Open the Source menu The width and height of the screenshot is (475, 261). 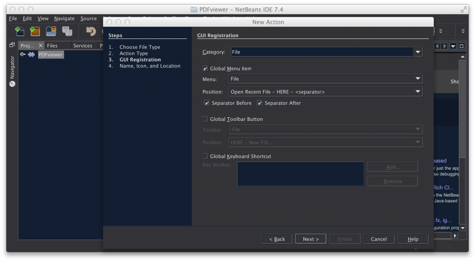(89, 19)
